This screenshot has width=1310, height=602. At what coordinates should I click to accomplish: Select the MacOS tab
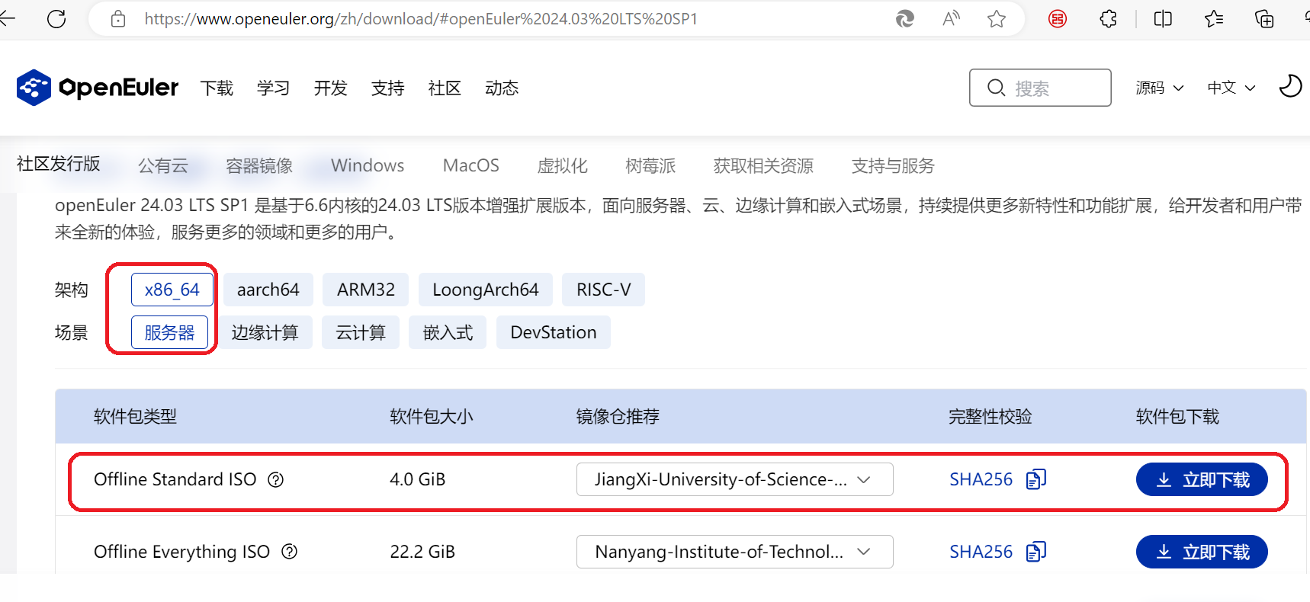coord(471,165)
